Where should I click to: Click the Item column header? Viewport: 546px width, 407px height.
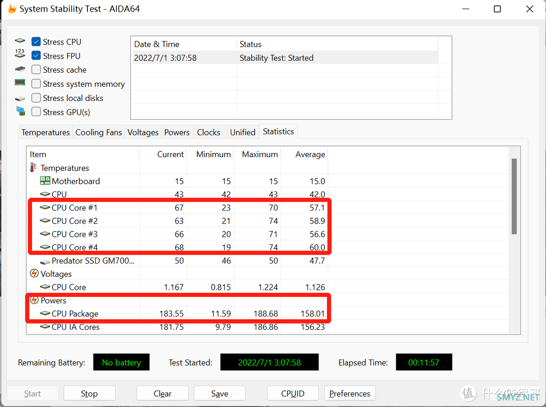(83, 154)
